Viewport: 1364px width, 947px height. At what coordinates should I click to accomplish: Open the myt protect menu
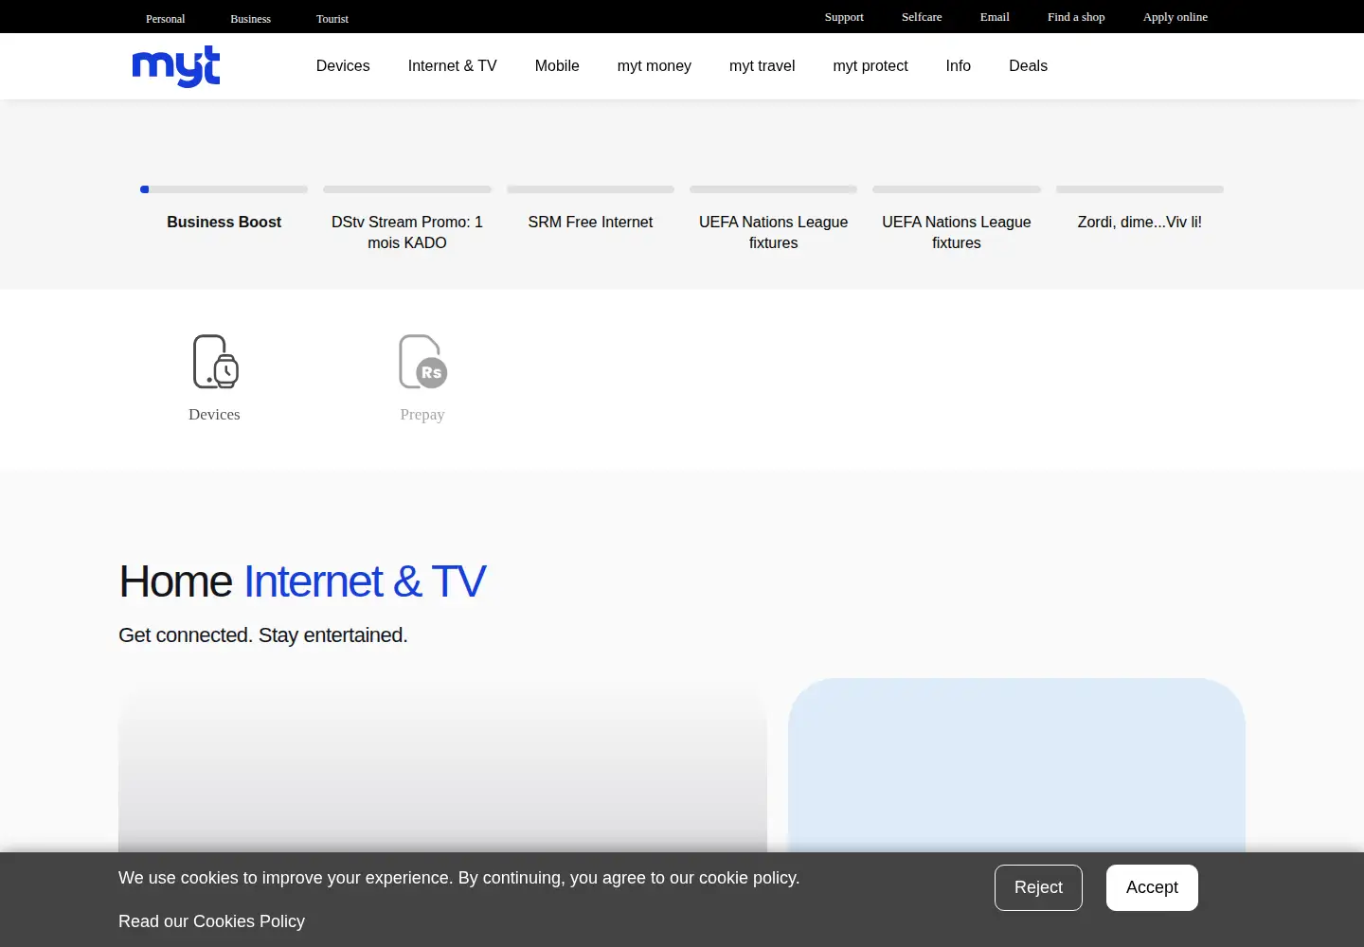pos(870,66)
